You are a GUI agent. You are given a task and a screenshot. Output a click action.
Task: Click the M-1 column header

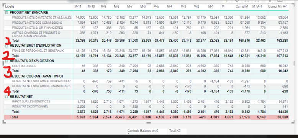[x=211, y=6]
